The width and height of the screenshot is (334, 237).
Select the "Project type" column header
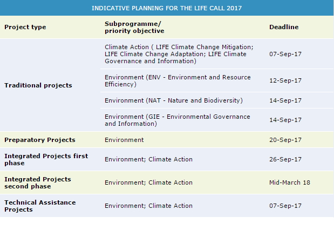(25, 27)
